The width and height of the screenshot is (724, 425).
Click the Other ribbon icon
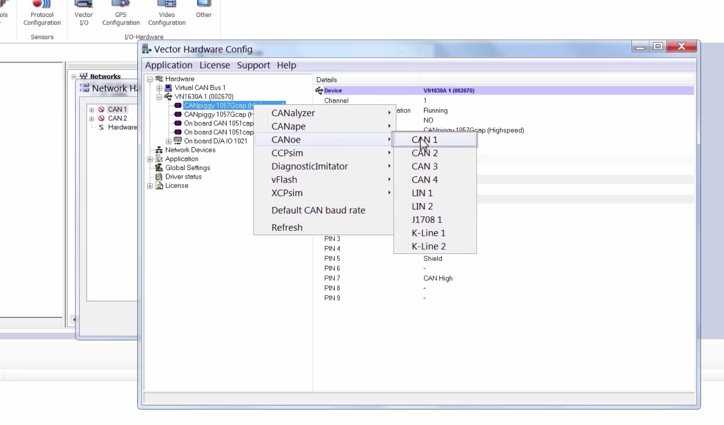point(204,10)
